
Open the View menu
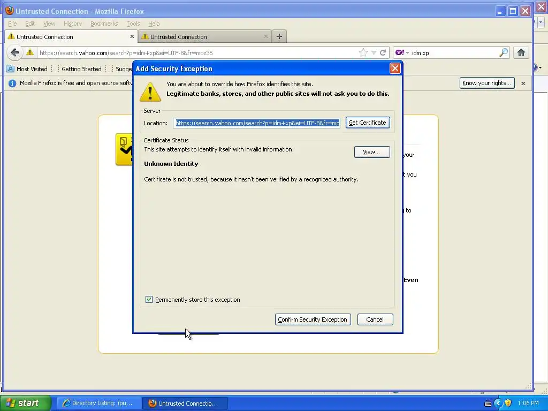[x=49, y=24]
